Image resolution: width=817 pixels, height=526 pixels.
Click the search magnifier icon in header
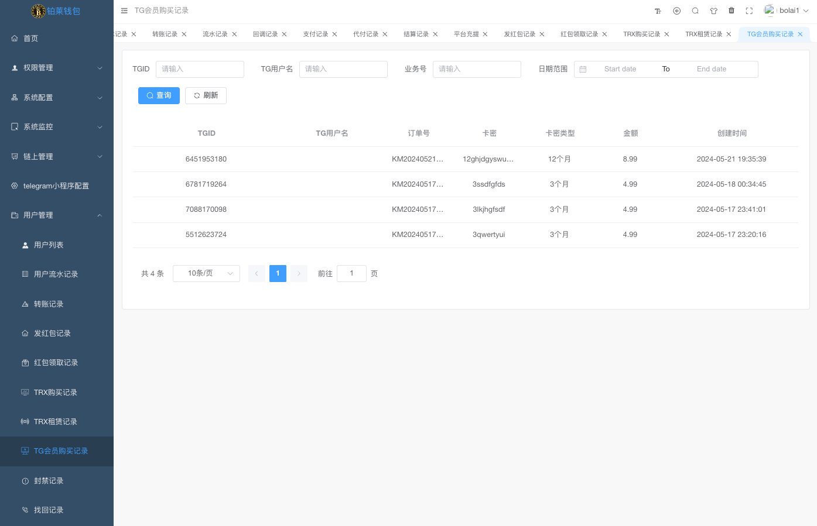click(695, 11)
